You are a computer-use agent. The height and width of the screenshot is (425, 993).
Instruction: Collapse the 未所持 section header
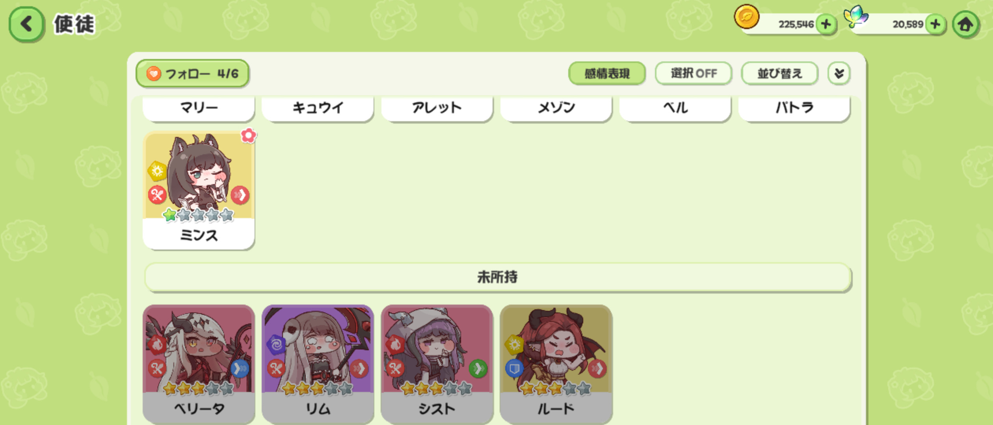coord(498,277)
